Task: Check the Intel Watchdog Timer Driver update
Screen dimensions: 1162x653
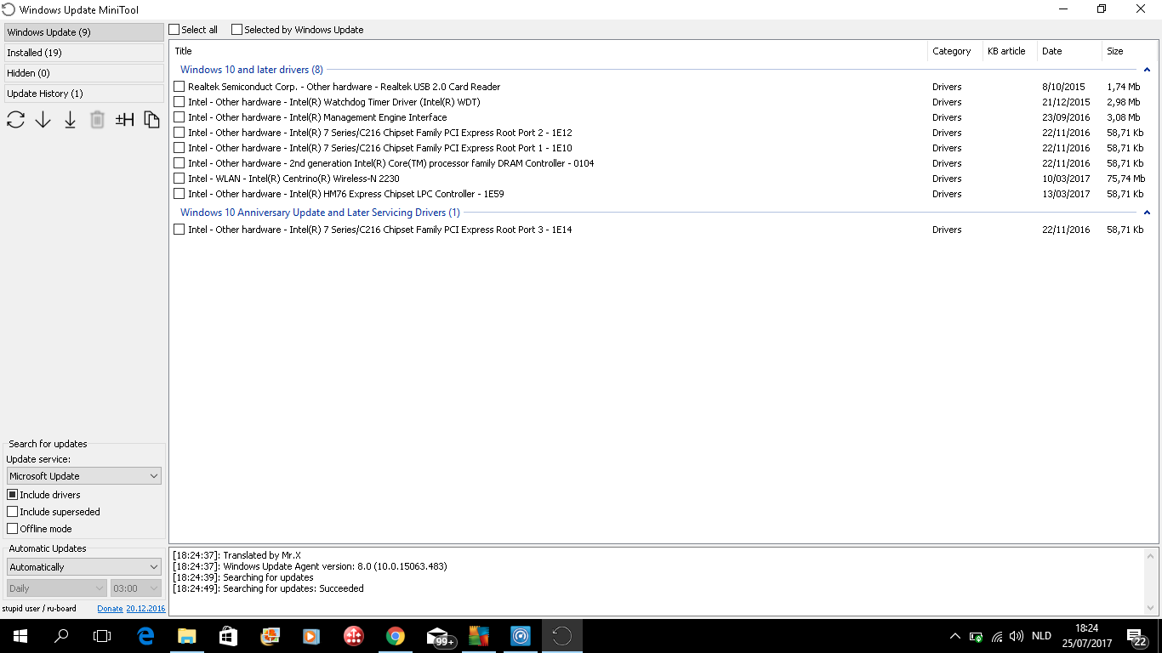Action: [x=179, y=102]
